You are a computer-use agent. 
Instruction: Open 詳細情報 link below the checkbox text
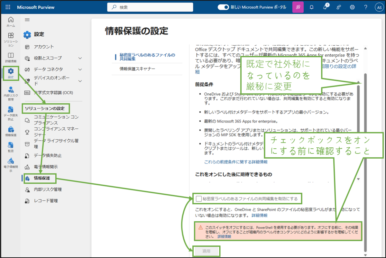[x=259, y=216]
